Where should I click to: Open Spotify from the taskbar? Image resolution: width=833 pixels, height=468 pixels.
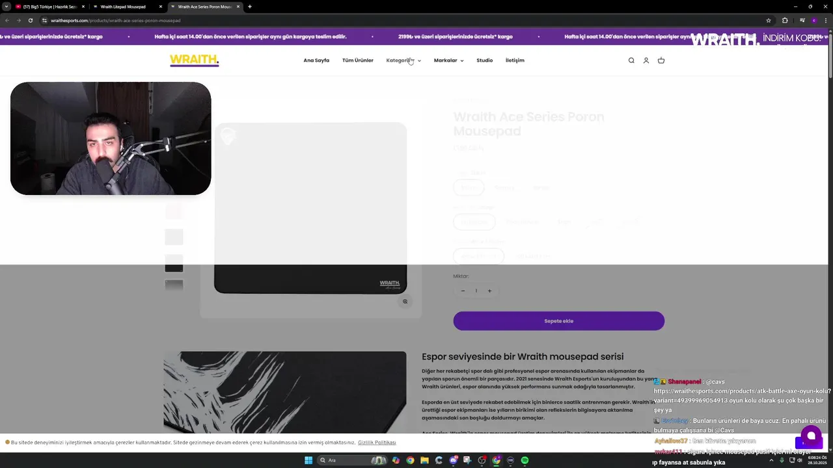(x=525, y=460)
